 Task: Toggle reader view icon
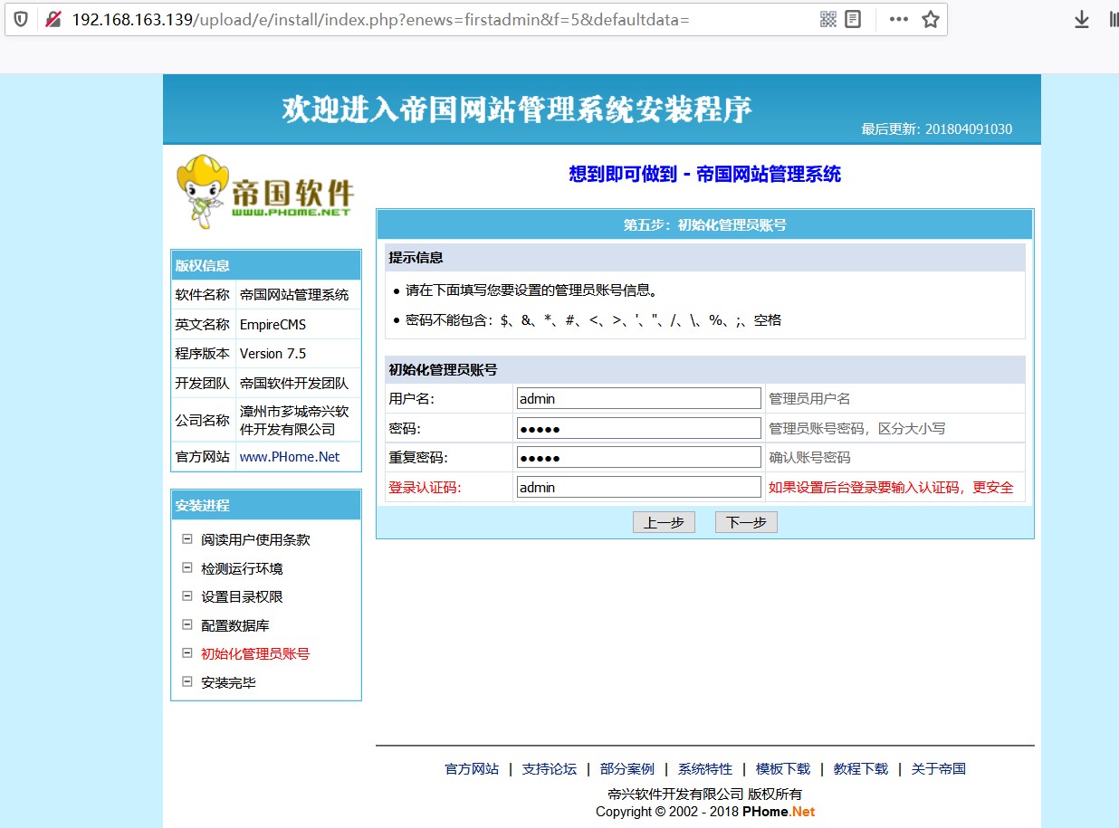point(853,19)
